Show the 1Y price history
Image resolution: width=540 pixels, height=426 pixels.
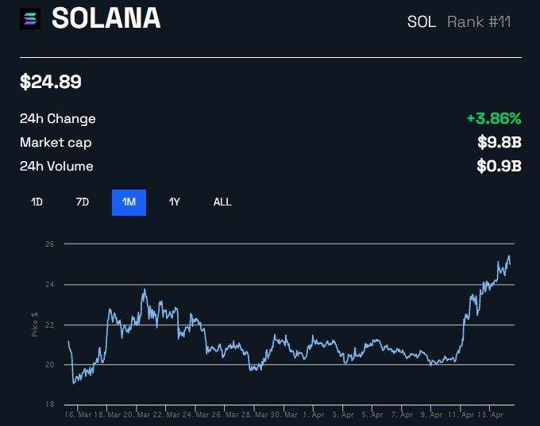[x=175, y=202]
